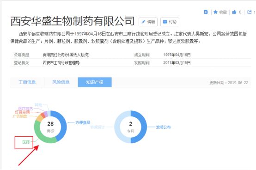The height and width of the screenshot is (170, 256).
Task: Click the share arrow icon
Action: pos(250,12)
